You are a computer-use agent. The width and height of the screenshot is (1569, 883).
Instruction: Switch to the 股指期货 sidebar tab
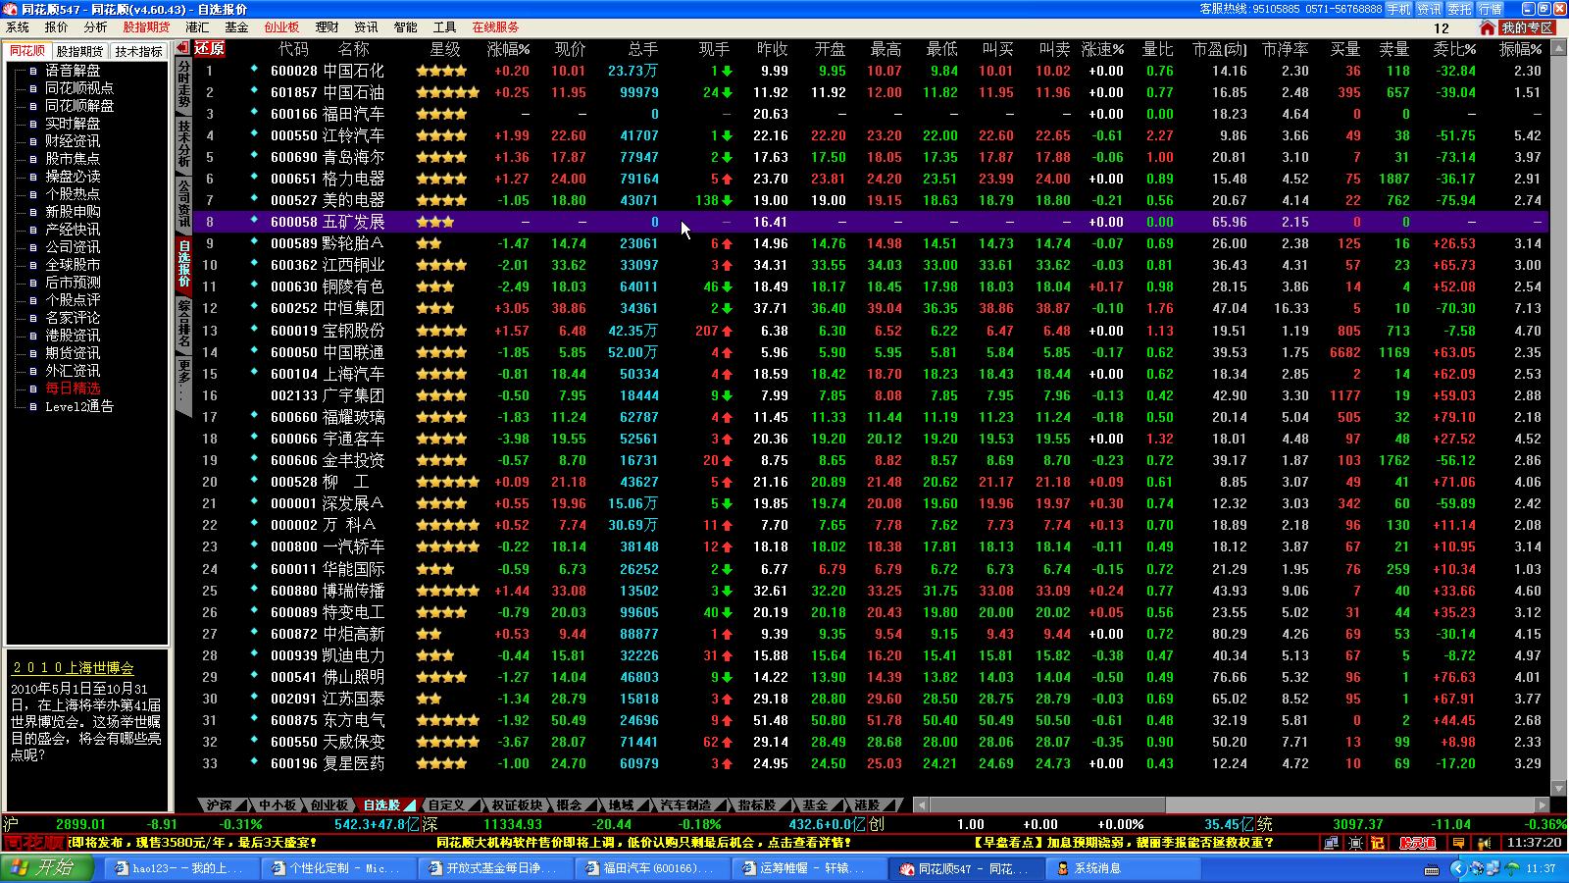tap(79, 51)
